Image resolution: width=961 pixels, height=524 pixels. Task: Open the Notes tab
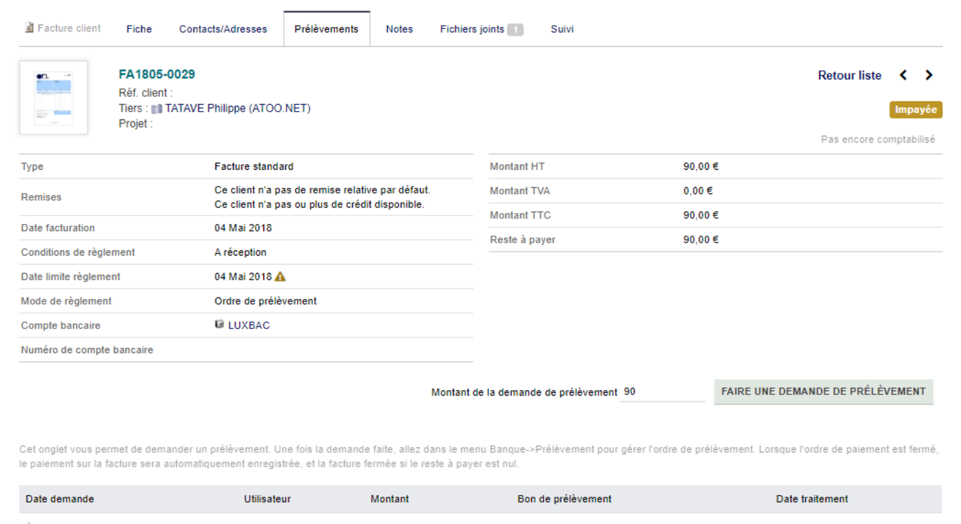coord(400,29)
